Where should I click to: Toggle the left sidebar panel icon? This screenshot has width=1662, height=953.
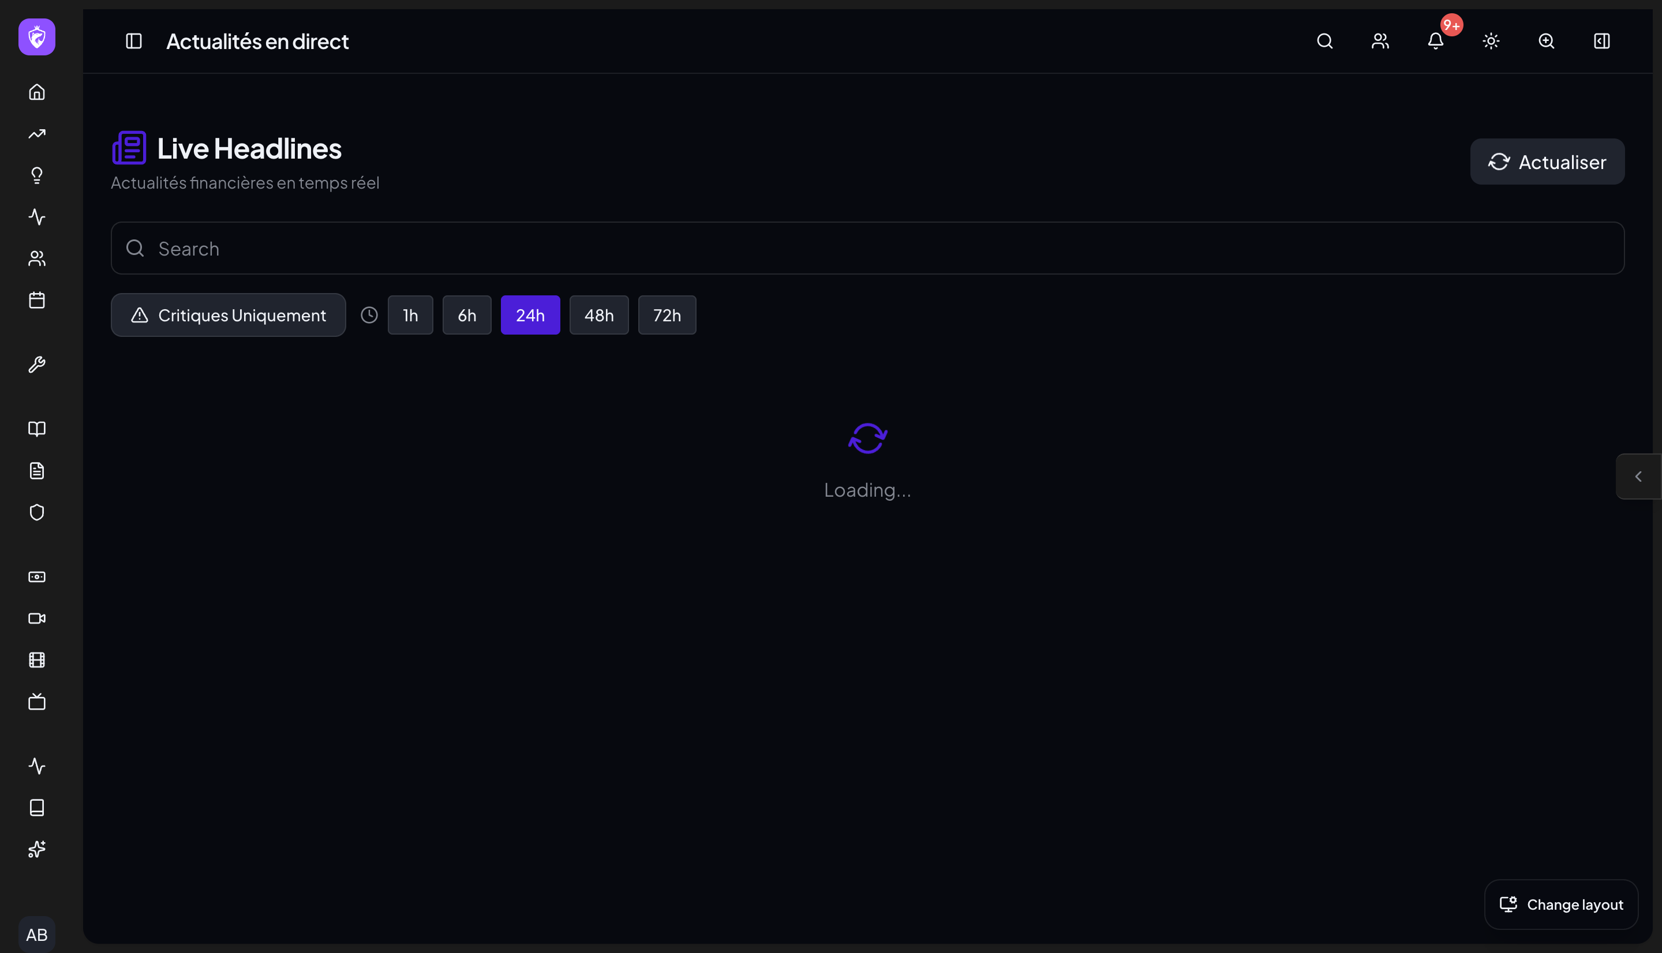pos(133,41)
